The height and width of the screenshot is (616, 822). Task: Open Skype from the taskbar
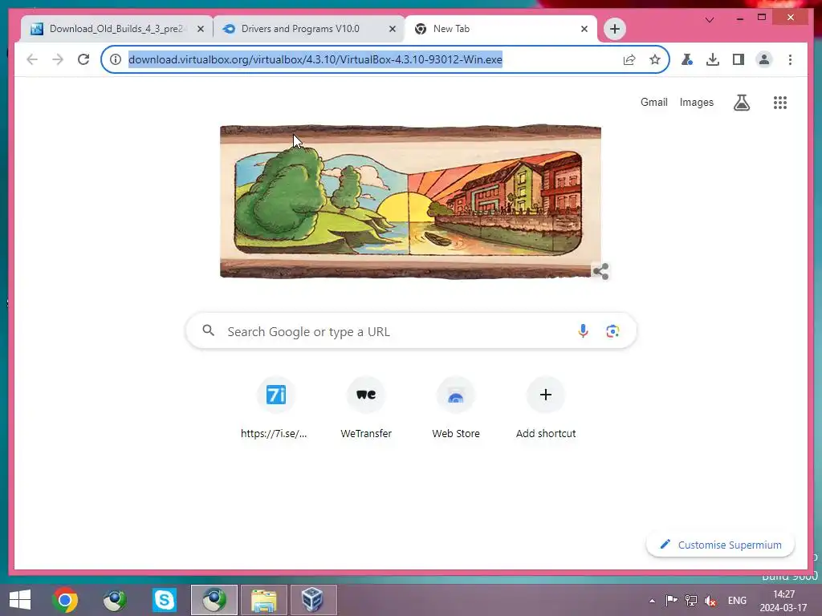point(164,600)
